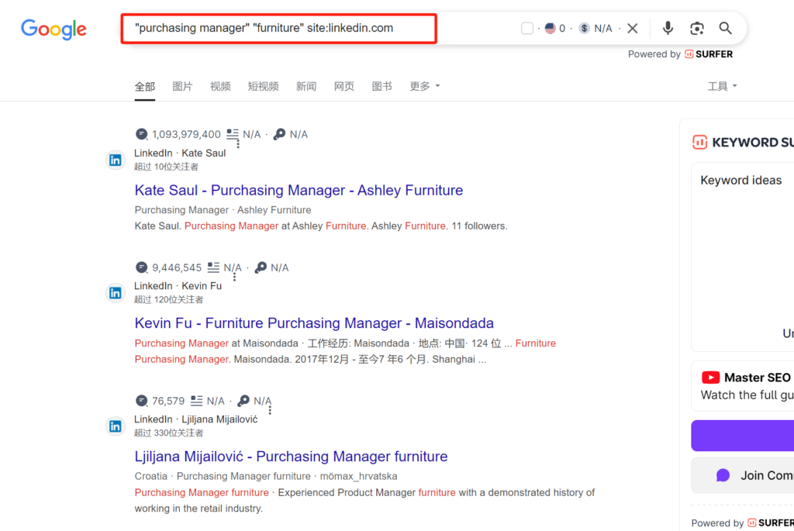Click the LinkedIn favicon for Ljiljana Mijailović
Viewport: 794px width, 531px height.
point(116,426)
